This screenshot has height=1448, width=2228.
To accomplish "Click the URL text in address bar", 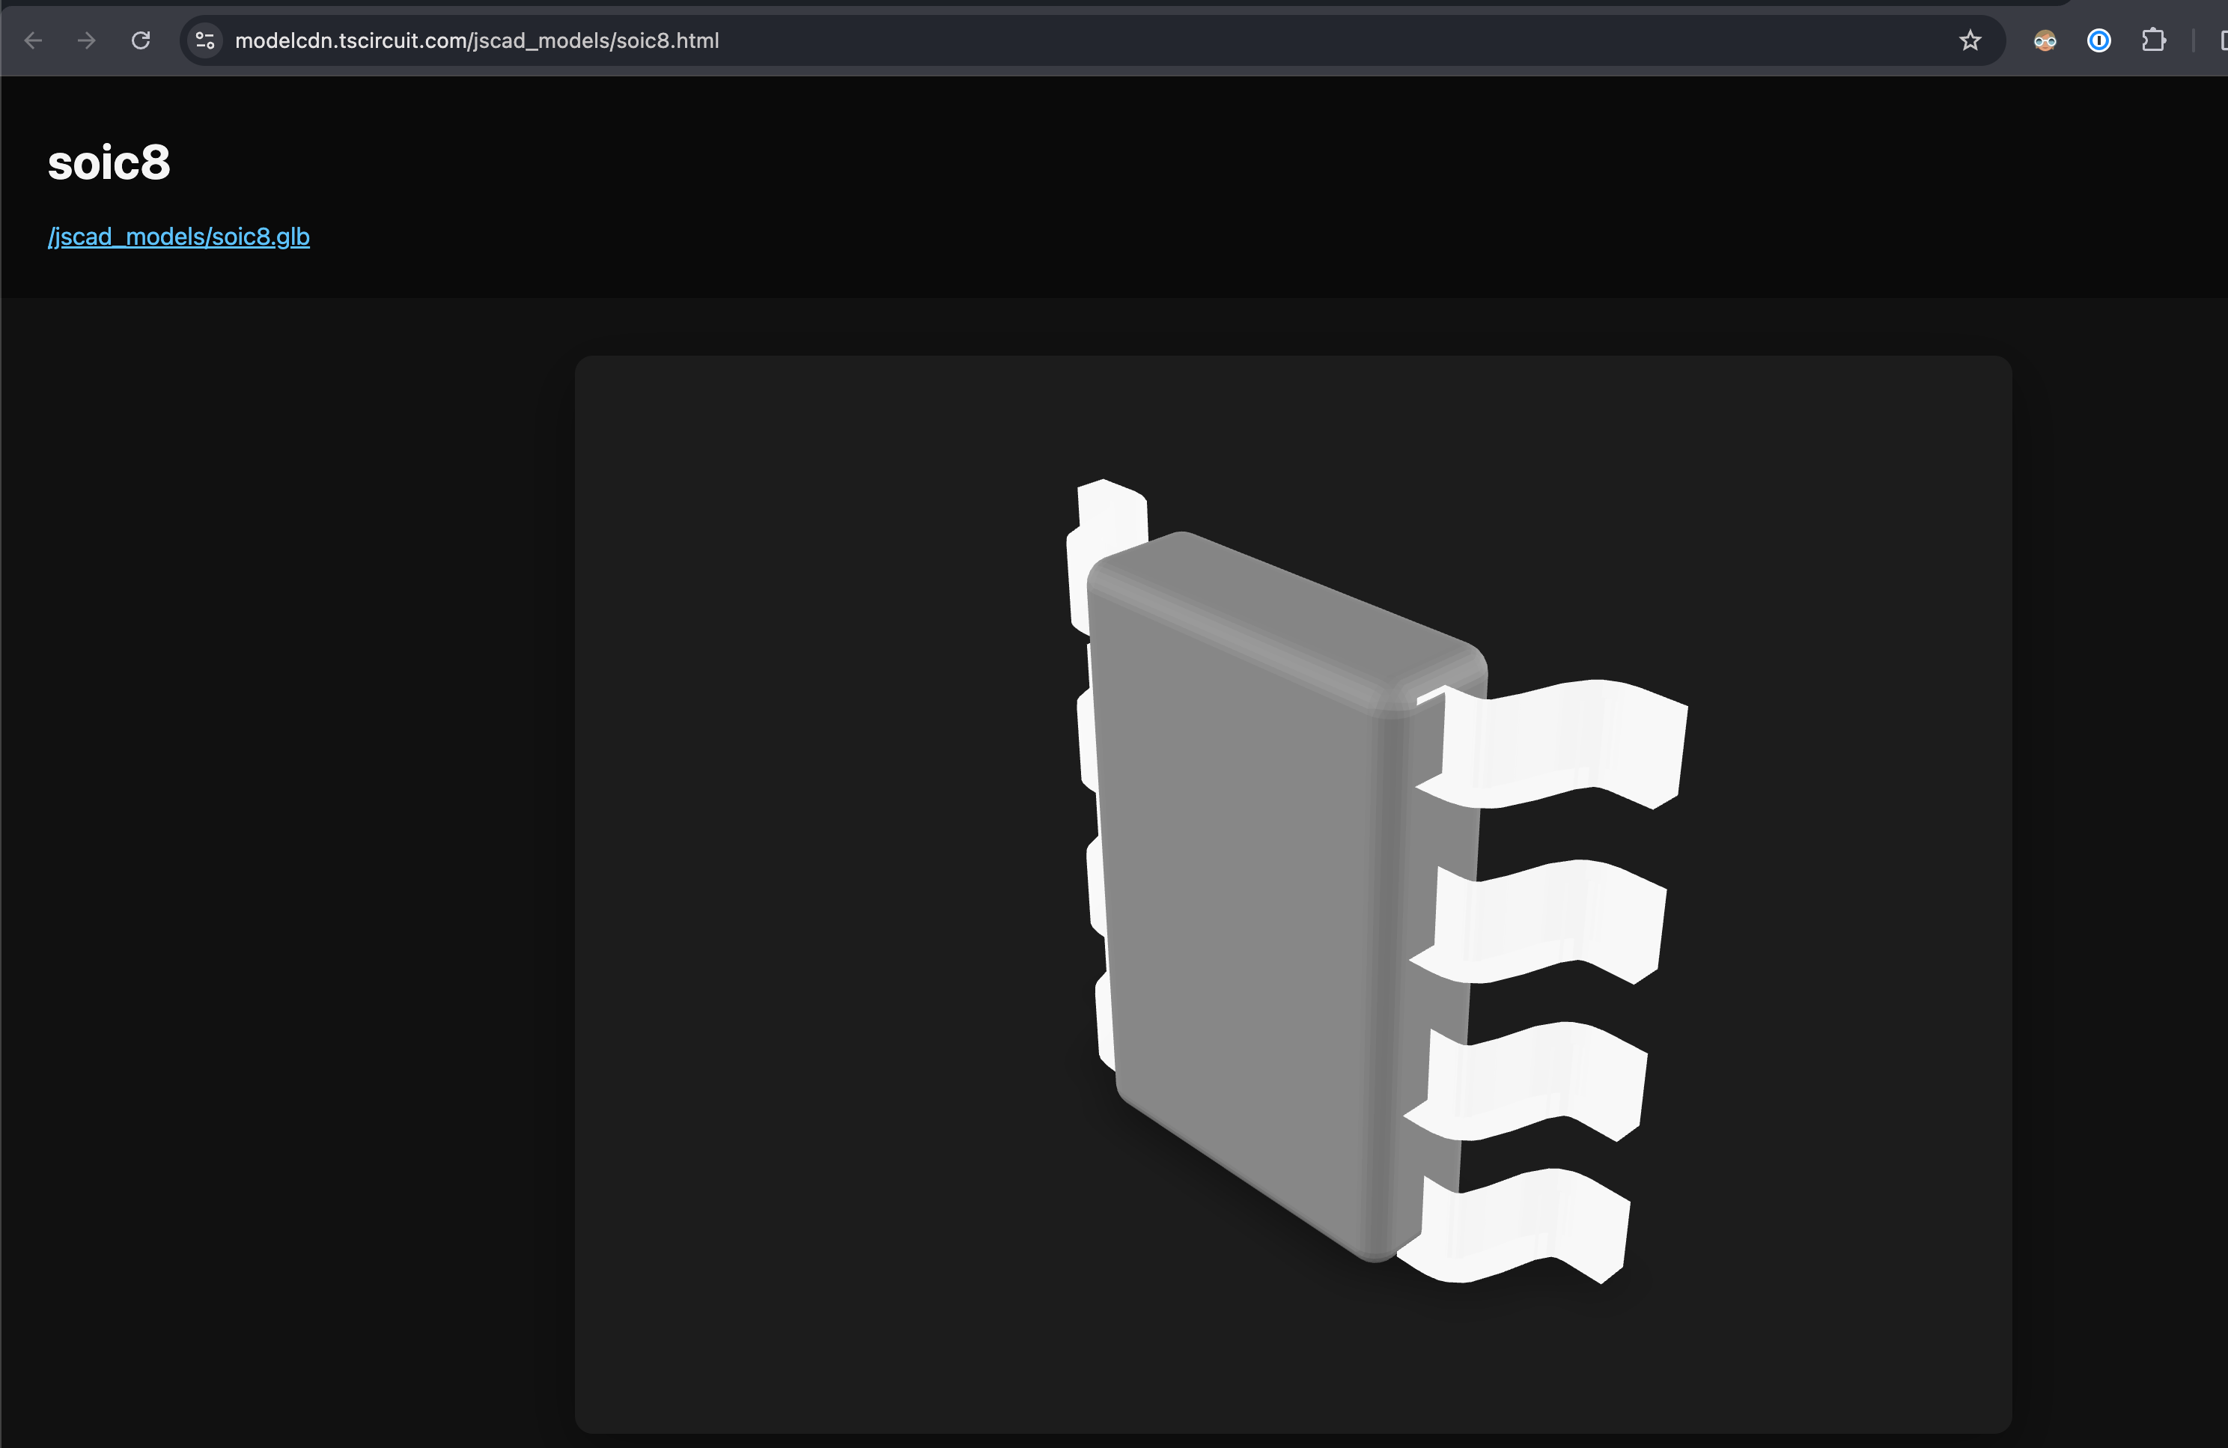I will tap(476, 40).
